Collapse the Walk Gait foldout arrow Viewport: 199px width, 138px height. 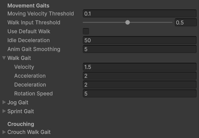[4, 58]
